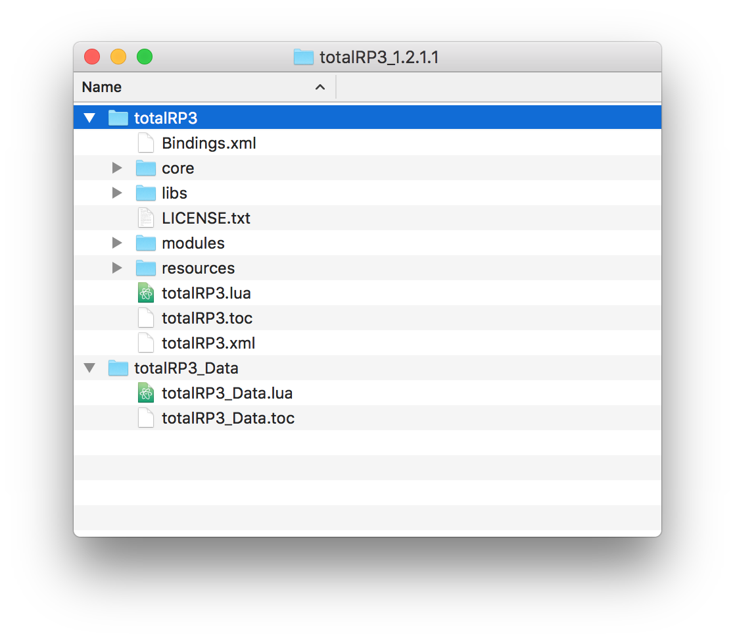735x642 pixels.
Task: Click the totalRP3_Data.lua Lua script icon
Action: [145, 393]
